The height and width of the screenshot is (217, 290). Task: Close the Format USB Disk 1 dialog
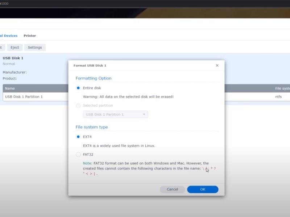(x=217, y=66)
